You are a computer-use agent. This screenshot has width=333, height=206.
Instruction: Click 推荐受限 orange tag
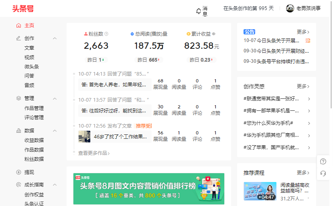(x=144, y=126)
